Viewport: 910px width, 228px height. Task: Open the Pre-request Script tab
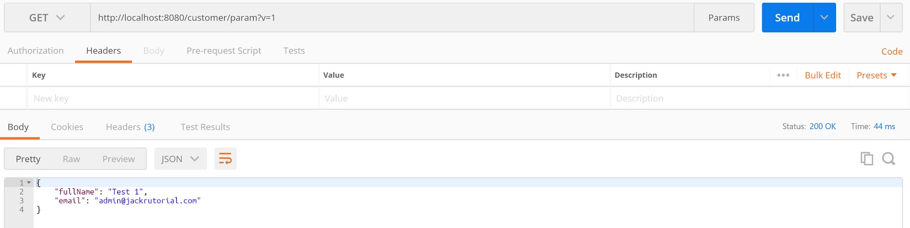click(x=224, y=51)
